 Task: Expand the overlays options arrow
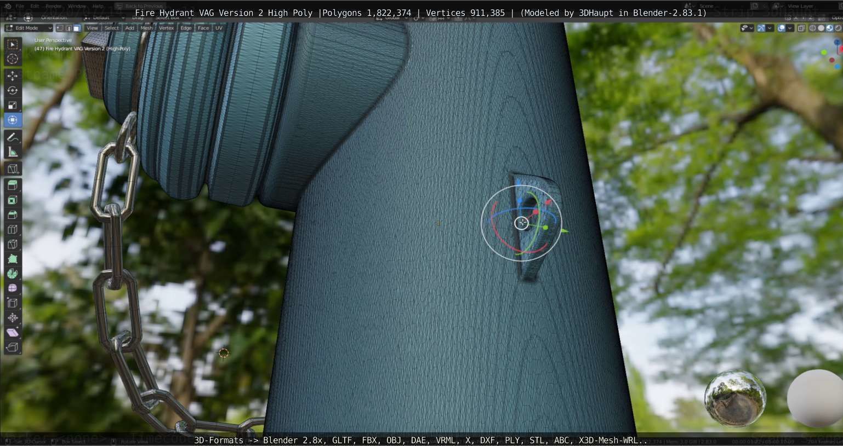coord(790,28)
